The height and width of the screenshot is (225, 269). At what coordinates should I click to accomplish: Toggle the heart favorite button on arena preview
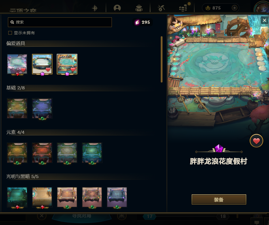[x=256, y=141]
